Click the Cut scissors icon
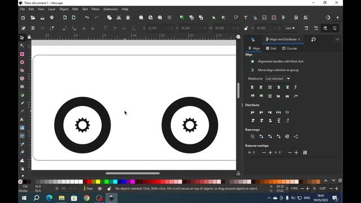361x203 pixels. point(118,17)
